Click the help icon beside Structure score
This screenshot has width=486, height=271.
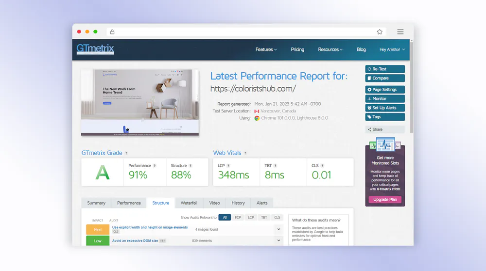[191, 166]
